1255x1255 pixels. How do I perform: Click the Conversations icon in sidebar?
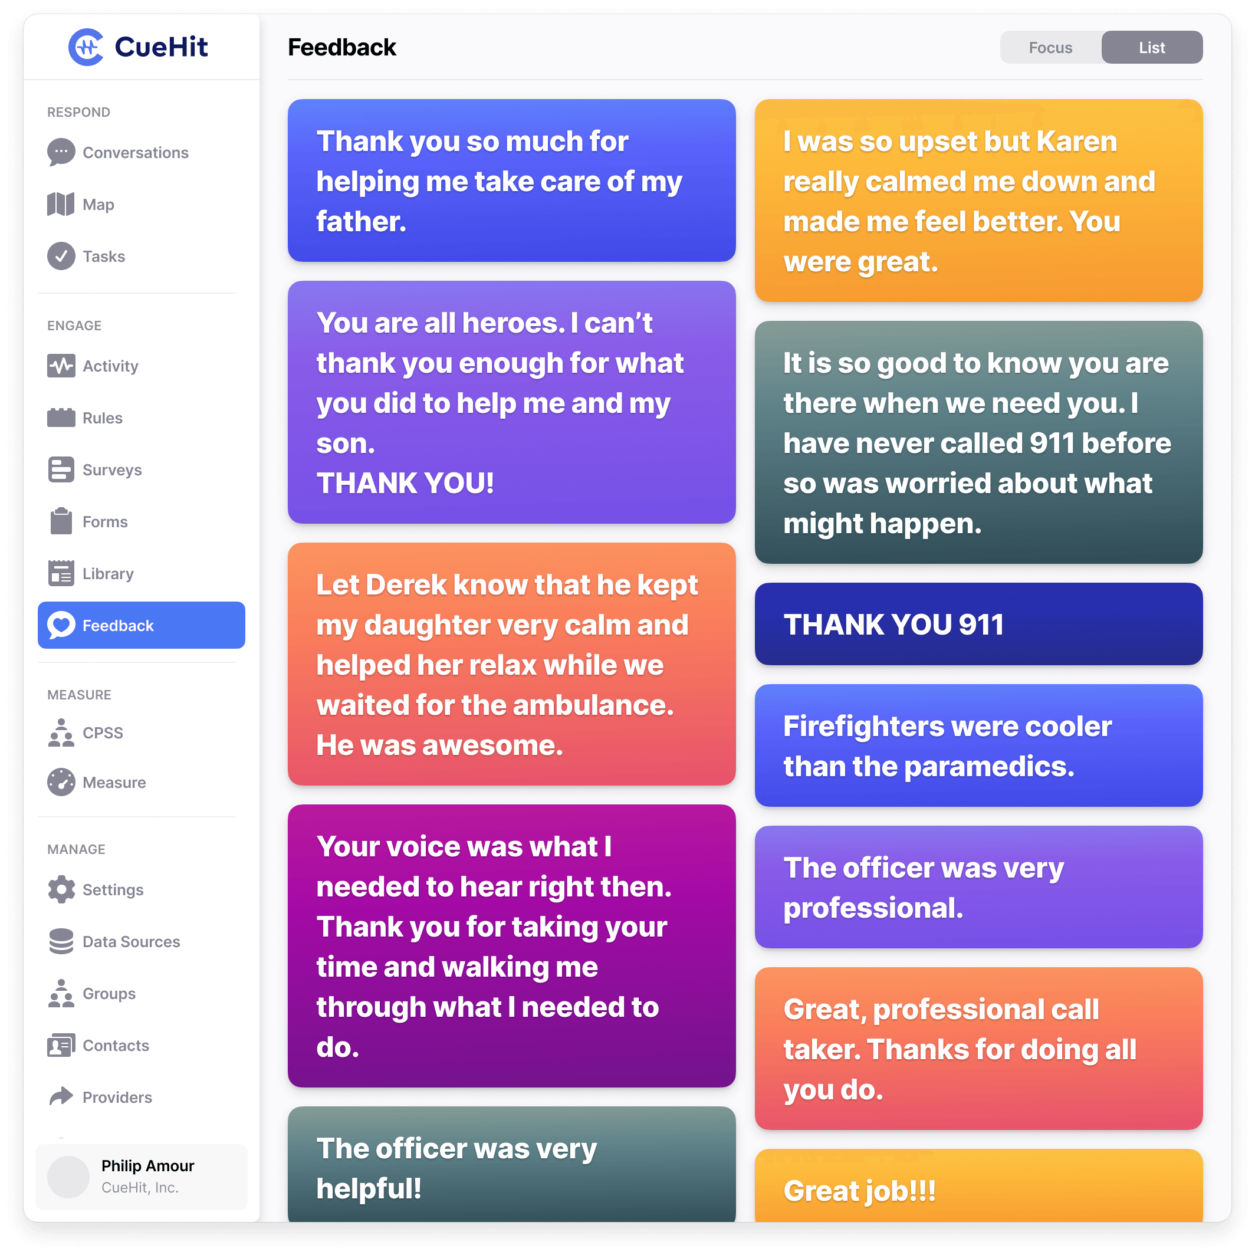pyautogui.click(x=62, y=152)
